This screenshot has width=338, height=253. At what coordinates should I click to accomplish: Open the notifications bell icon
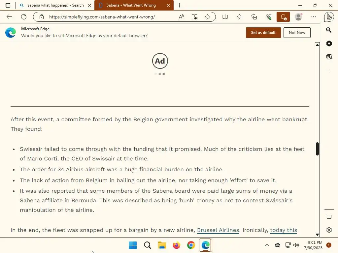point(283,17)
